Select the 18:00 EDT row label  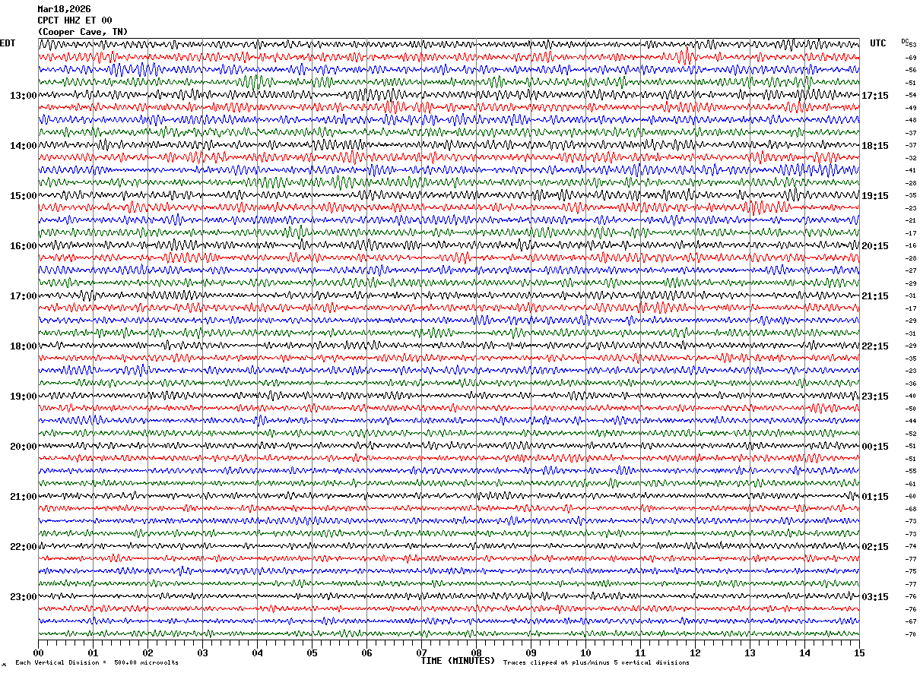click(23, 346)
